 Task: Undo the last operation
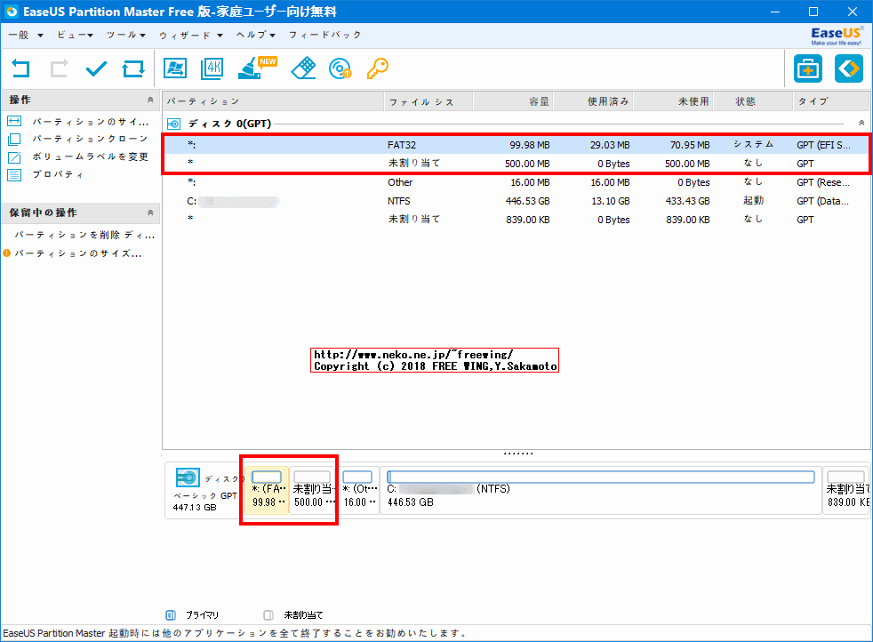click(20, 68)
